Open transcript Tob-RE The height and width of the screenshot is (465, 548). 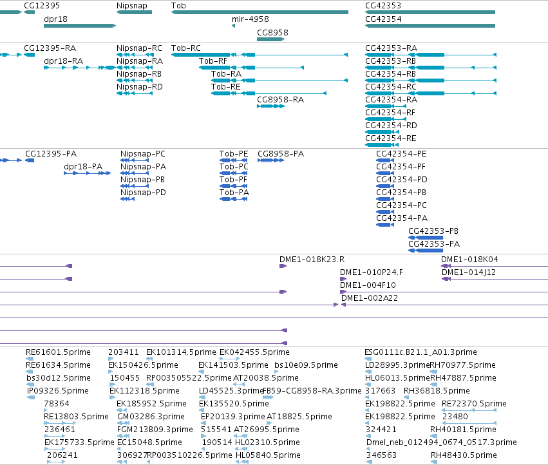click(x=269, y=93)
